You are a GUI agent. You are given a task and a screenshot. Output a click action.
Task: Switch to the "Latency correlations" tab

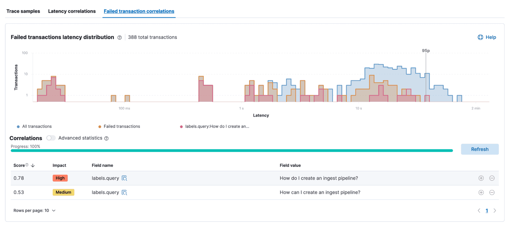point(72,11)
